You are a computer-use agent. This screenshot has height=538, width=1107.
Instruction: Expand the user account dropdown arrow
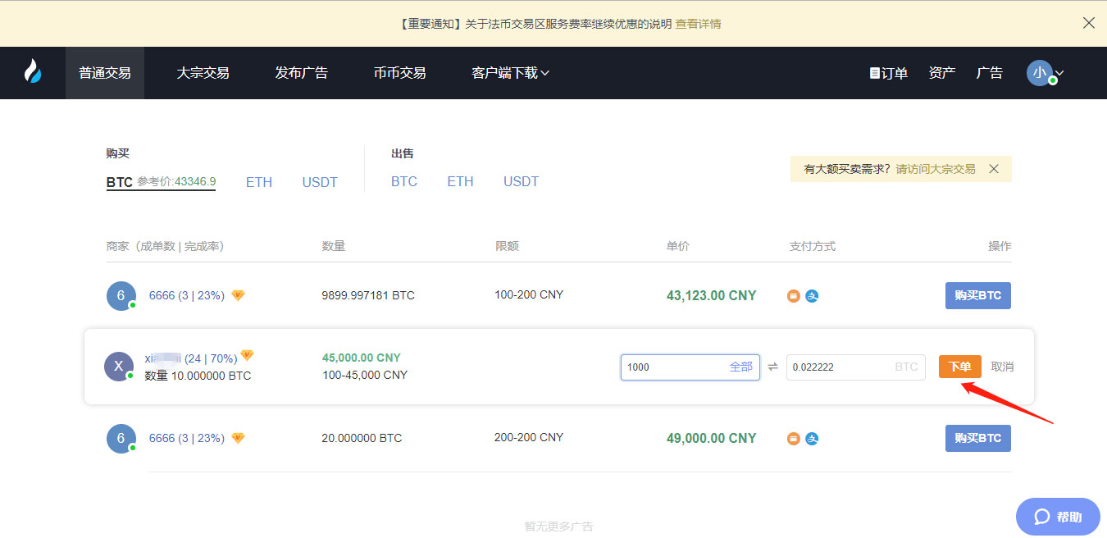1059,73
